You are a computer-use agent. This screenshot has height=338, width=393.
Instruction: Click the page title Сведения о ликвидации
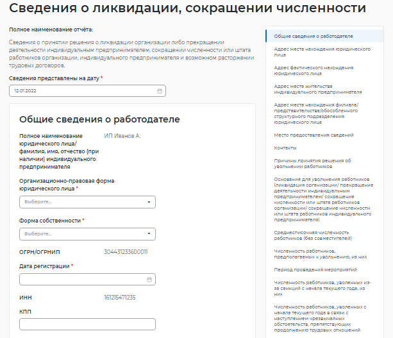point(187,8)
